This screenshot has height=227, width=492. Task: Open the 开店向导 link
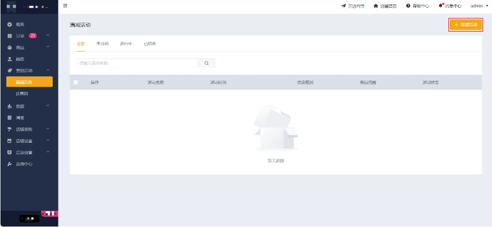tap(356, 6)
